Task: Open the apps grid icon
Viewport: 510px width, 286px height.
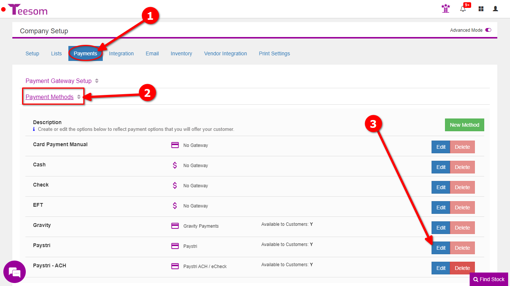Action: pyautogui.click(x=481, y=9)
